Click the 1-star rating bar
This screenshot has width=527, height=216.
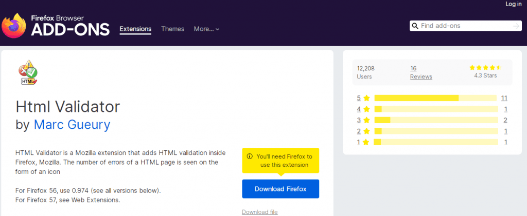click(x=436, y=142)
